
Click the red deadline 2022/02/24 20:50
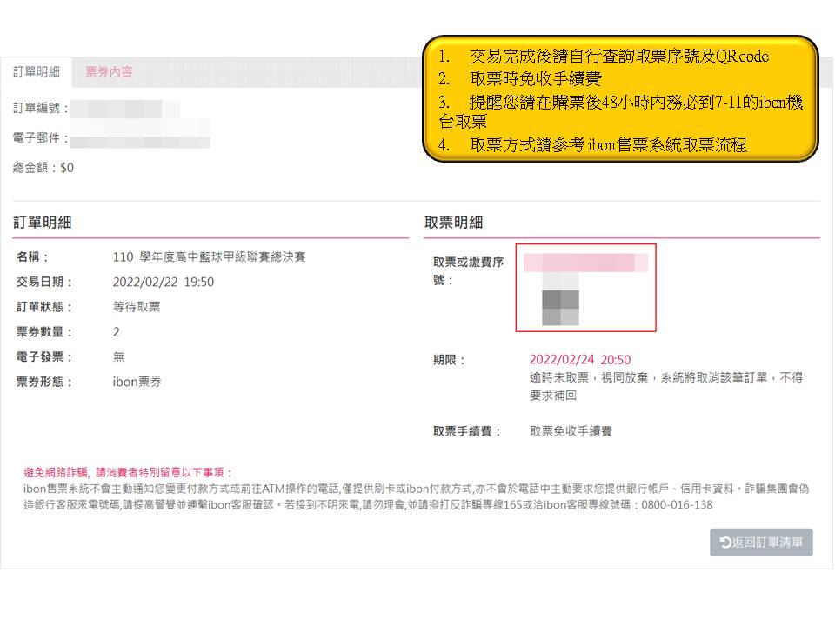click(x=580, y=360)
